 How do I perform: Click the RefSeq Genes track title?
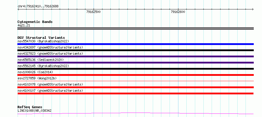point(30,107)
